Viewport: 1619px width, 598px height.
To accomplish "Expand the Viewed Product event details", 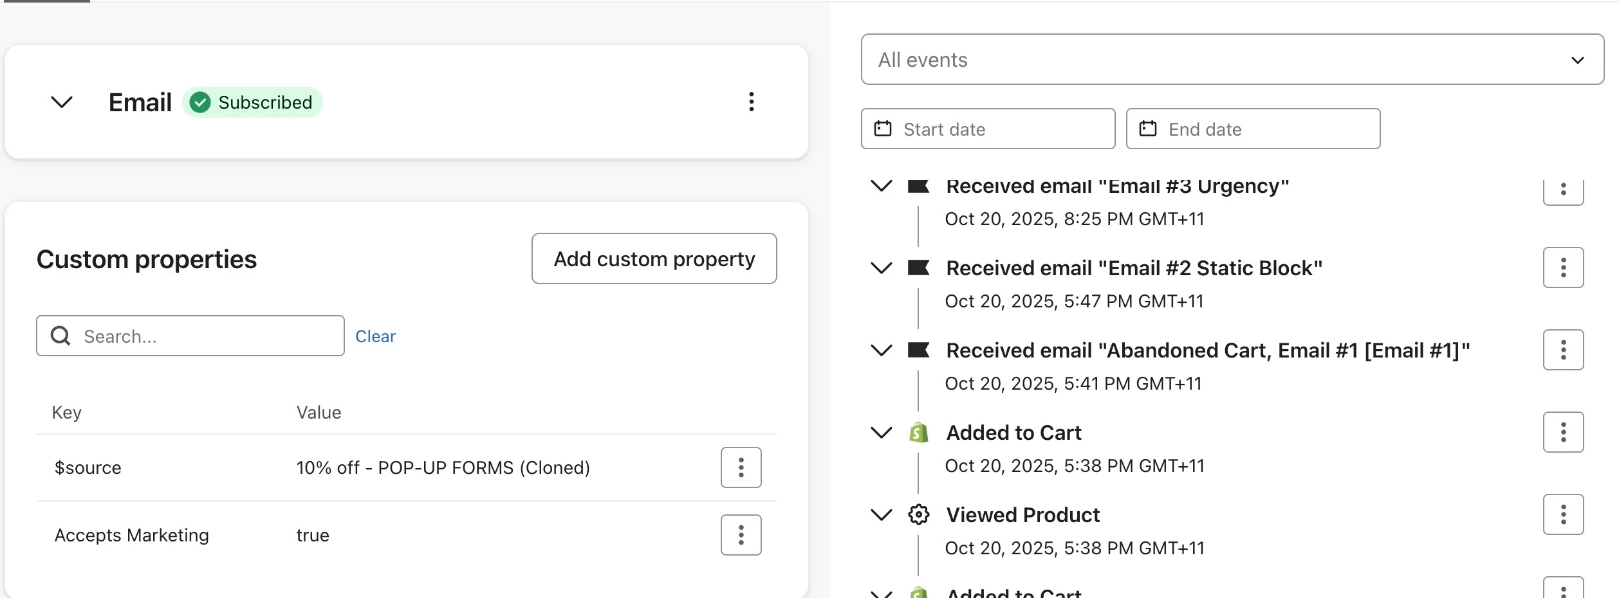I will click(881, 514).
